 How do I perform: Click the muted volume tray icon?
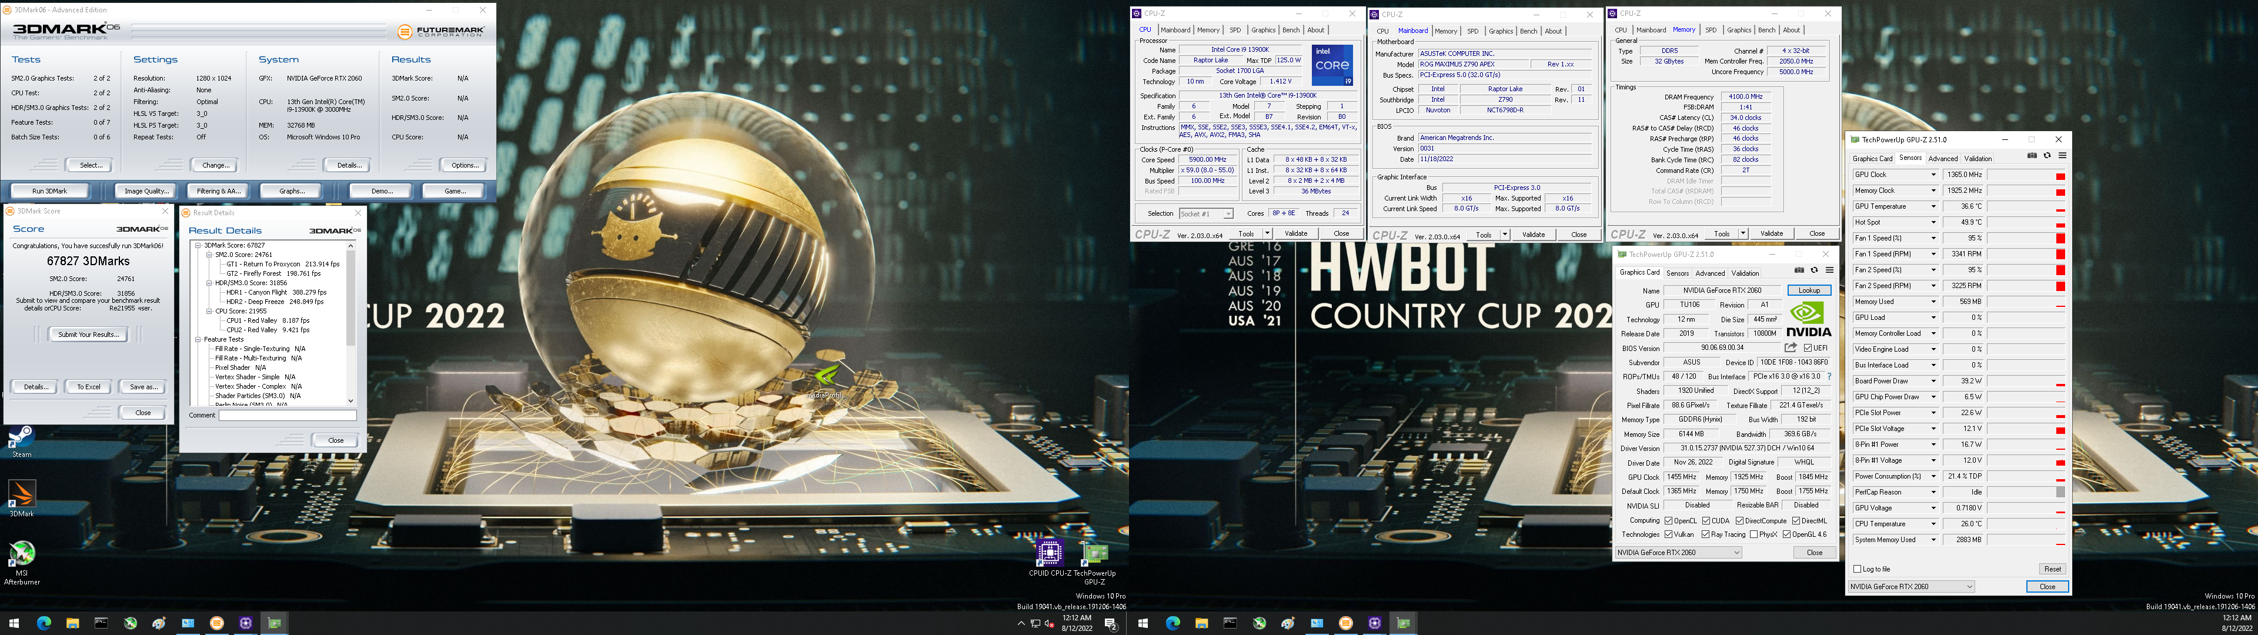[x=1049, y=624]
